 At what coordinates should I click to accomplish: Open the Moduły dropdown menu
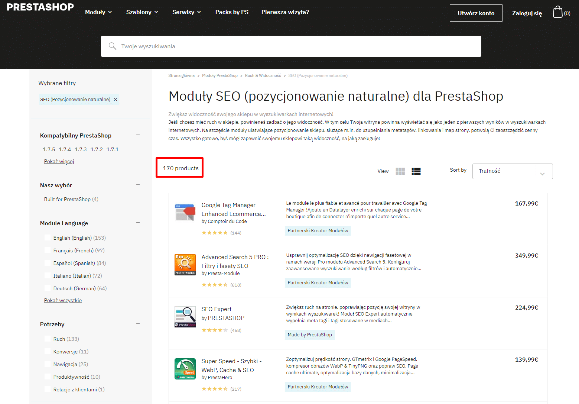point(98,12)
